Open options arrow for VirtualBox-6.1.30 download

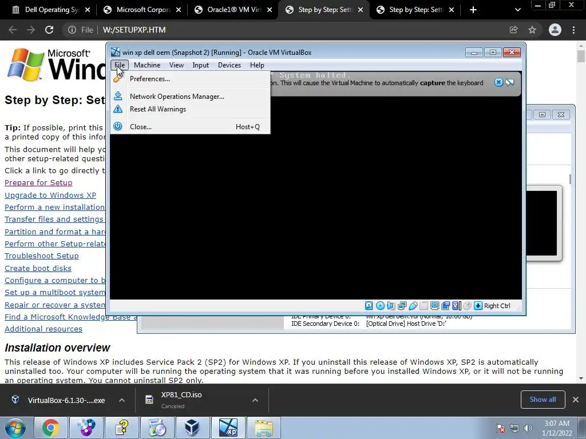coord(122,400)
